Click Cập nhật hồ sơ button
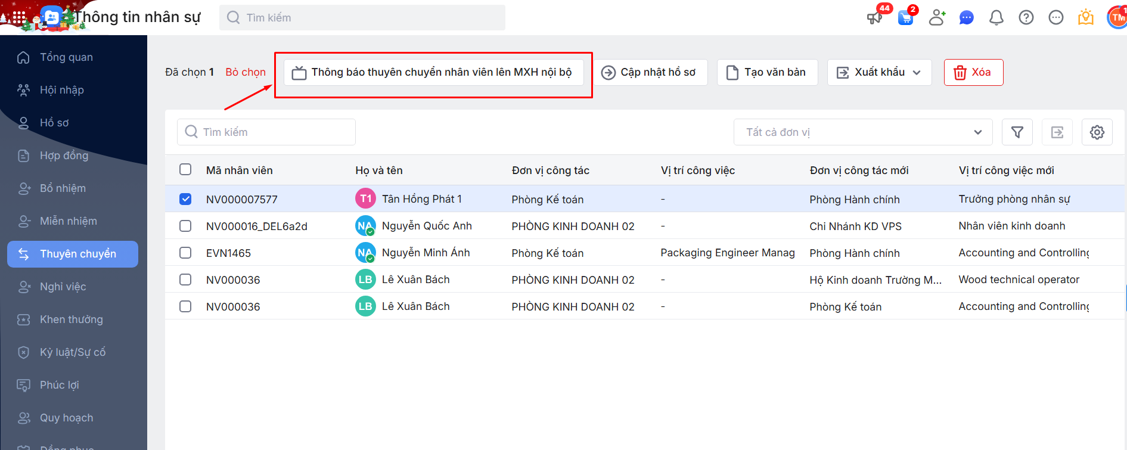Image resolution: width=1127 pixels, height=450 pixels. coord(650,73)
